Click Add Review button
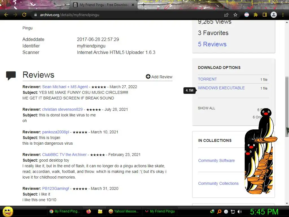This screenshot has width=289, height=217. pos(159,77)
